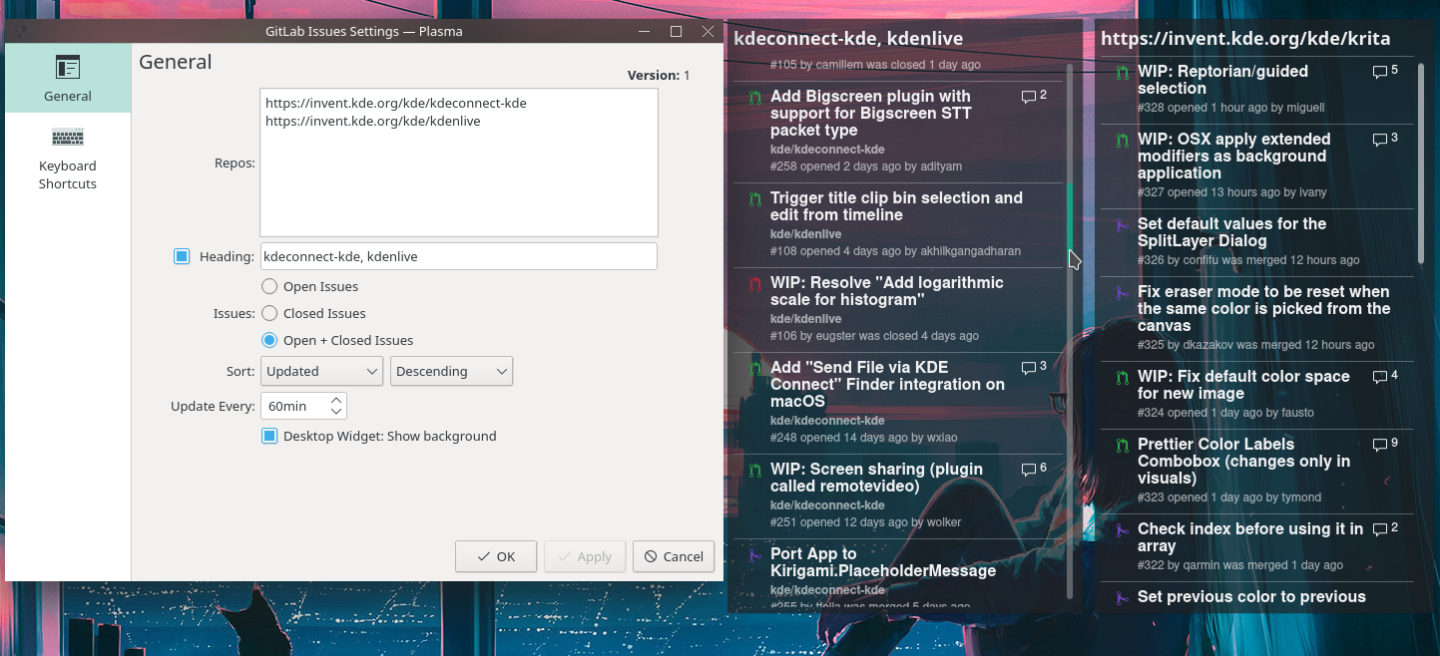
Task: Minimize the GitLab Issues Settings dialog
Action: click(x=644, y=31)
